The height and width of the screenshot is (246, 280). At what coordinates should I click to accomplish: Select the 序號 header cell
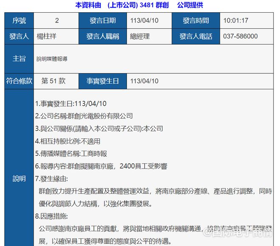pyautogui.click(x=19, y=20)
